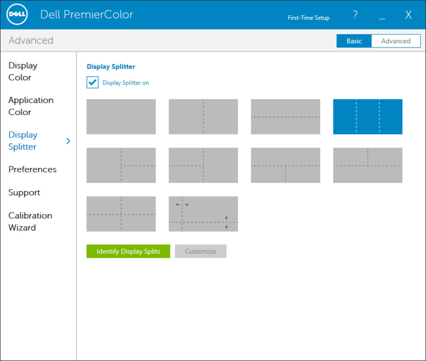Click the Customize button
The width and height of the screenshot is (426, 361).
tap(201, 251)
